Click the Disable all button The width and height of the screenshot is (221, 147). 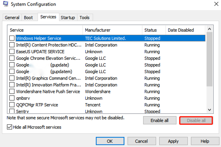196,120
